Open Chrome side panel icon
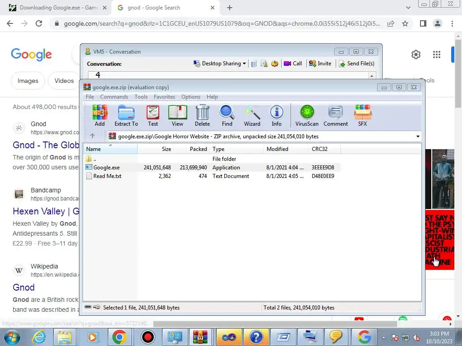Image resolution: width=462 pixels, height=346 pixels. click(423, 23)
